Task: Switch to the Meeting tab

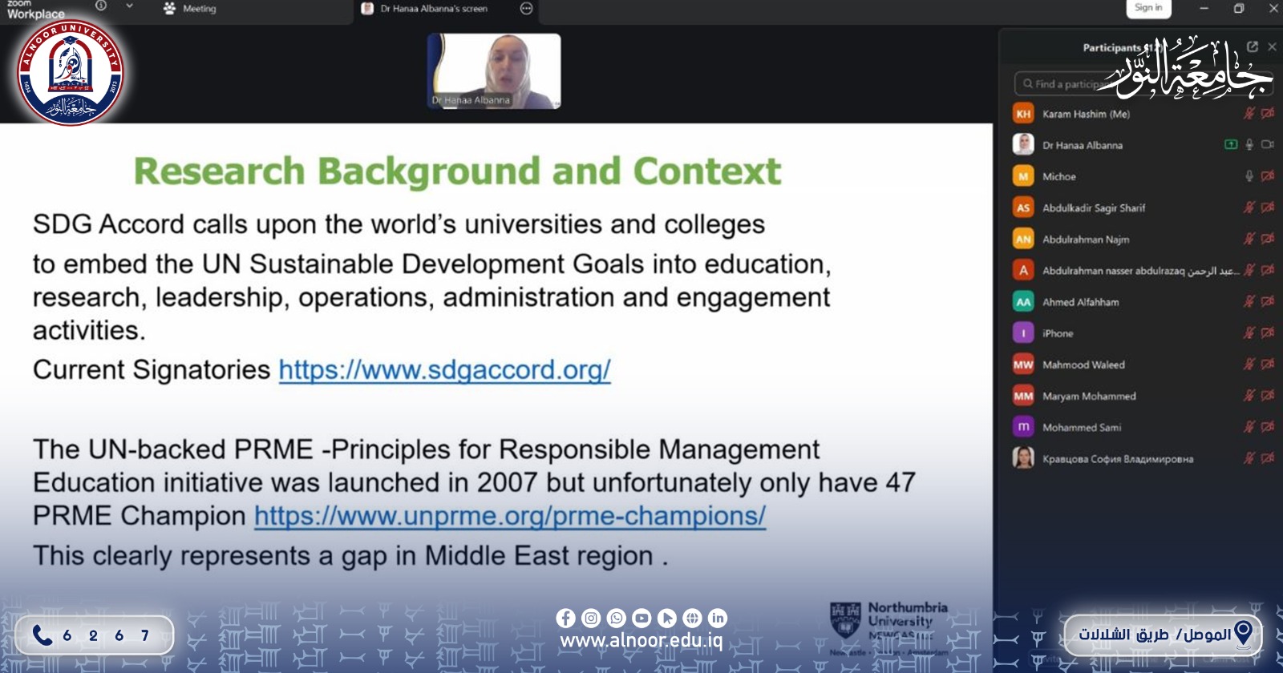Action: (x=190, y=9)
